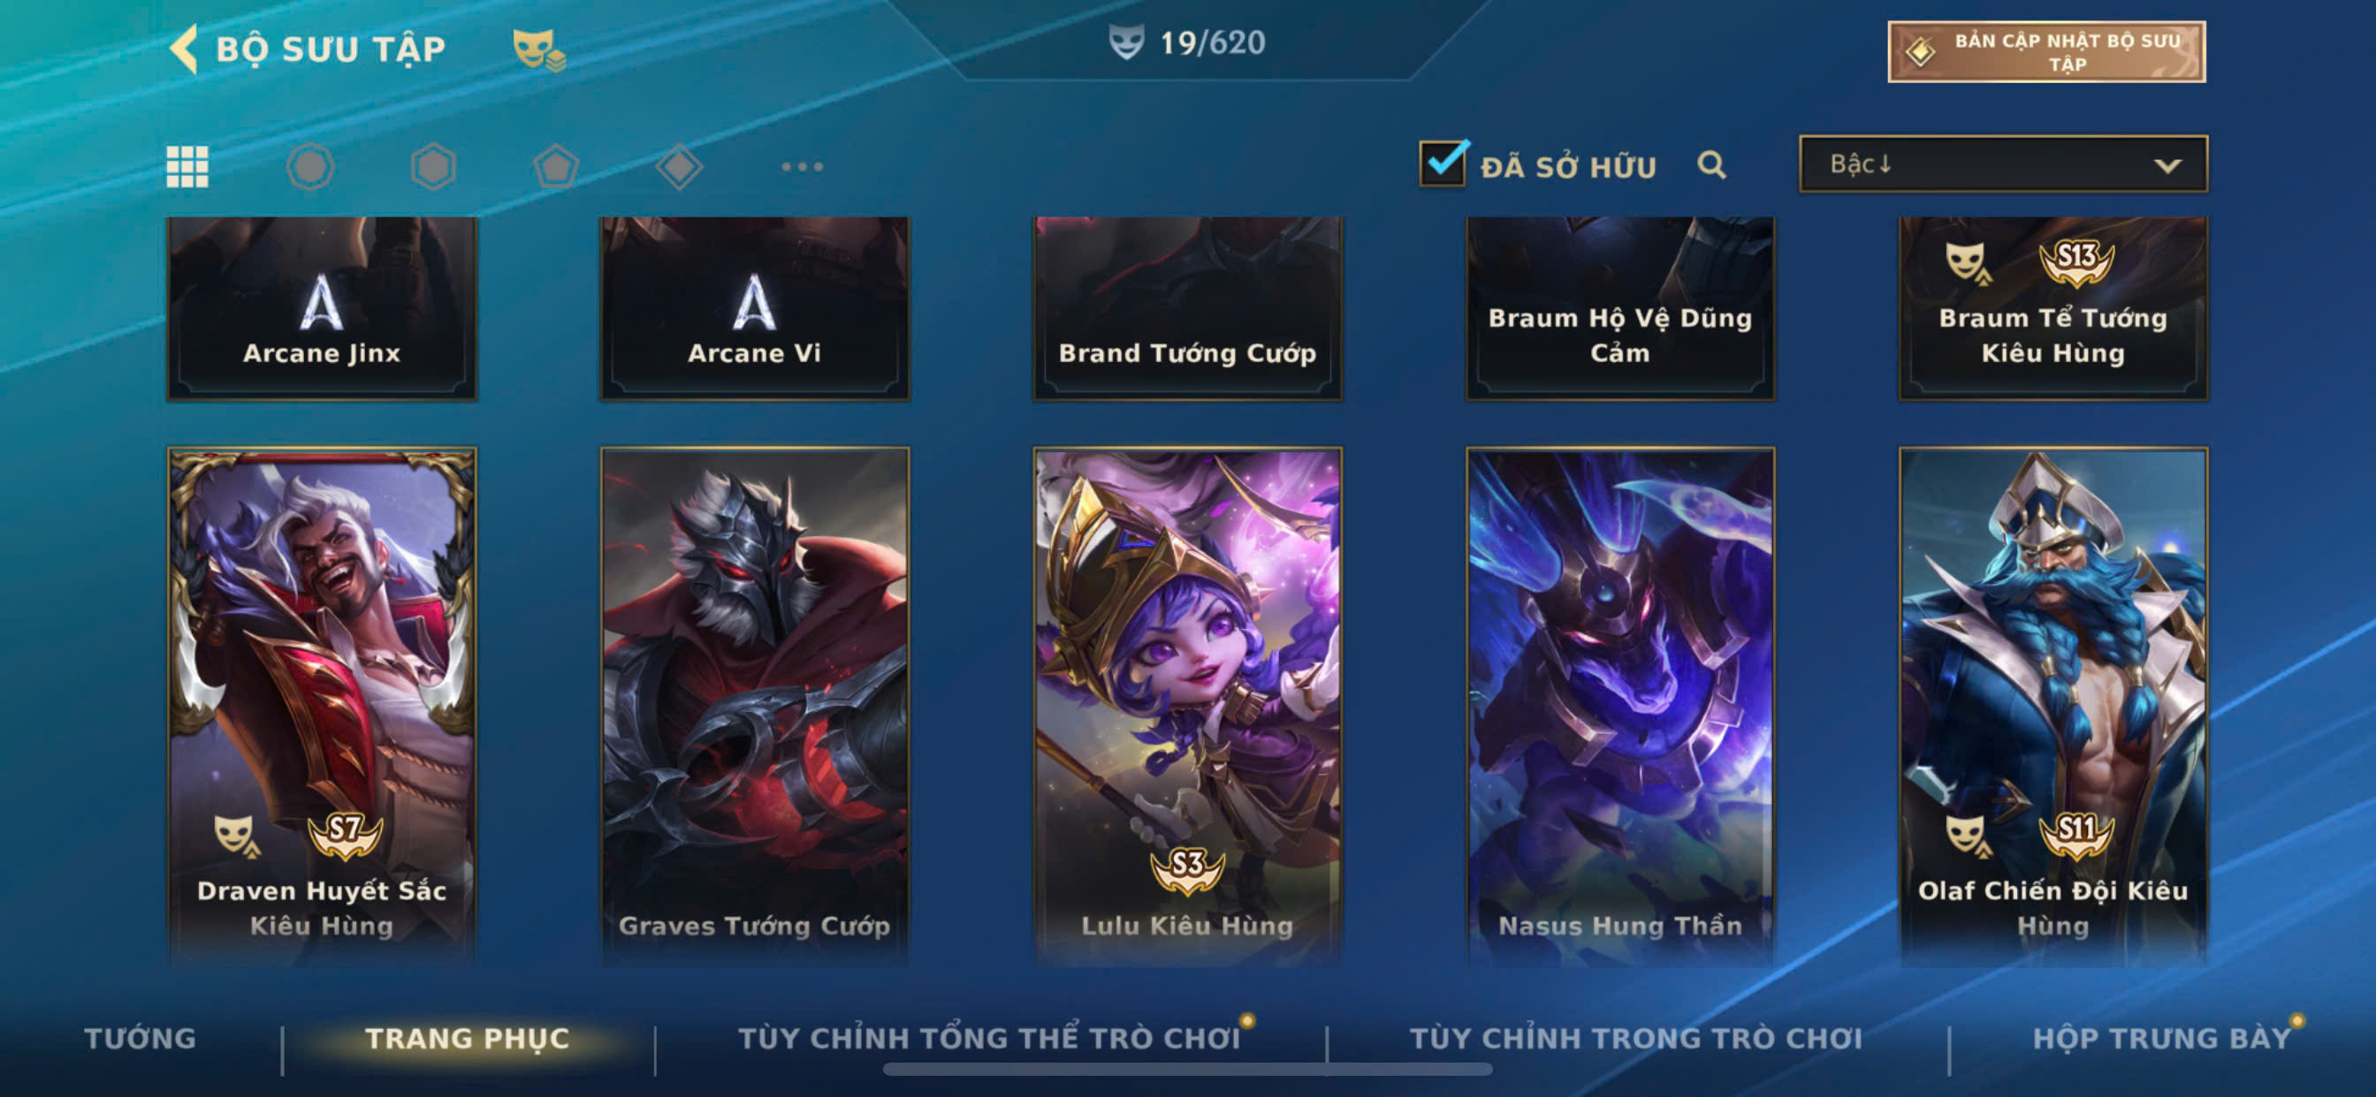Filter by the hexagon rarity icon
Viewport: 2376px width, 1097px height.
coord(433,167)
